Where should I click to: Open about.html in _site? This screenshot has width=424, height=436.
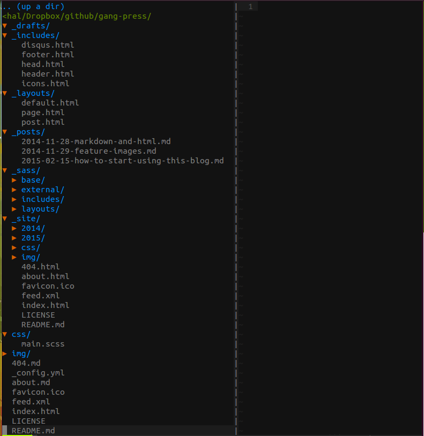tap(46, 276)
